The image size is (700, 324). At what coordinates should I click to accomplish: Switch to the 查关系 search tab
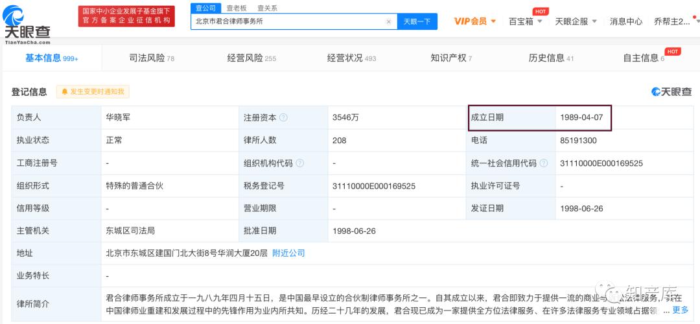267,8
